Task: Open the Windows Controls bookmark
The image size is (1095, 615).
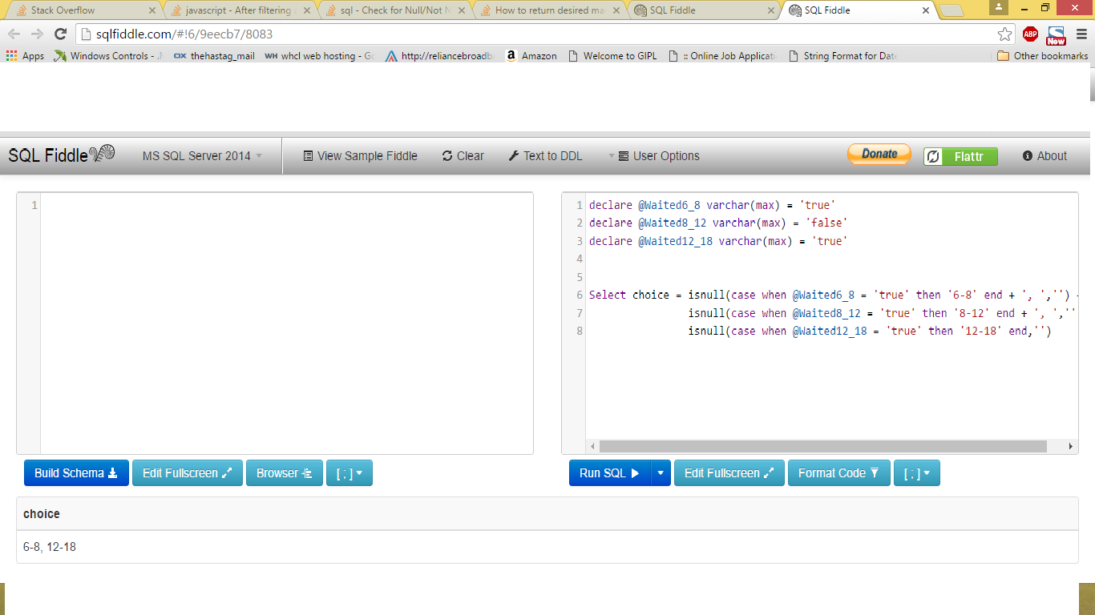Action: pyautogui.click(x=108, y=56)
